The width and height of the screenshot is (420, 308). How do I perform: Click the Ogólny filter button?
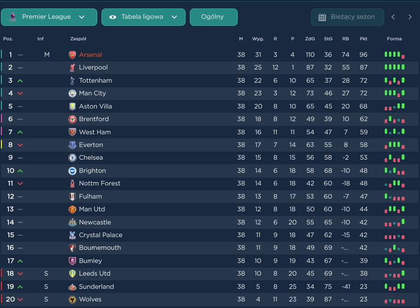[213, 17]
